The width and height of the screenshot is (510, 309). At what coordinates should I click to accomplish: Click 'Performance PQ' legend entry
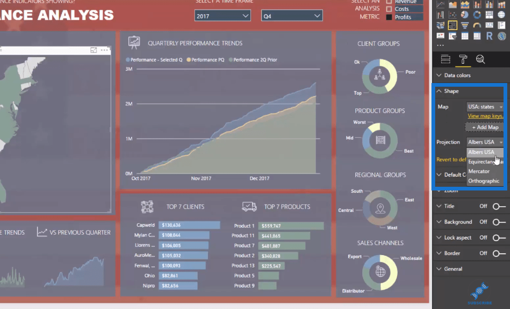(205, 60)
